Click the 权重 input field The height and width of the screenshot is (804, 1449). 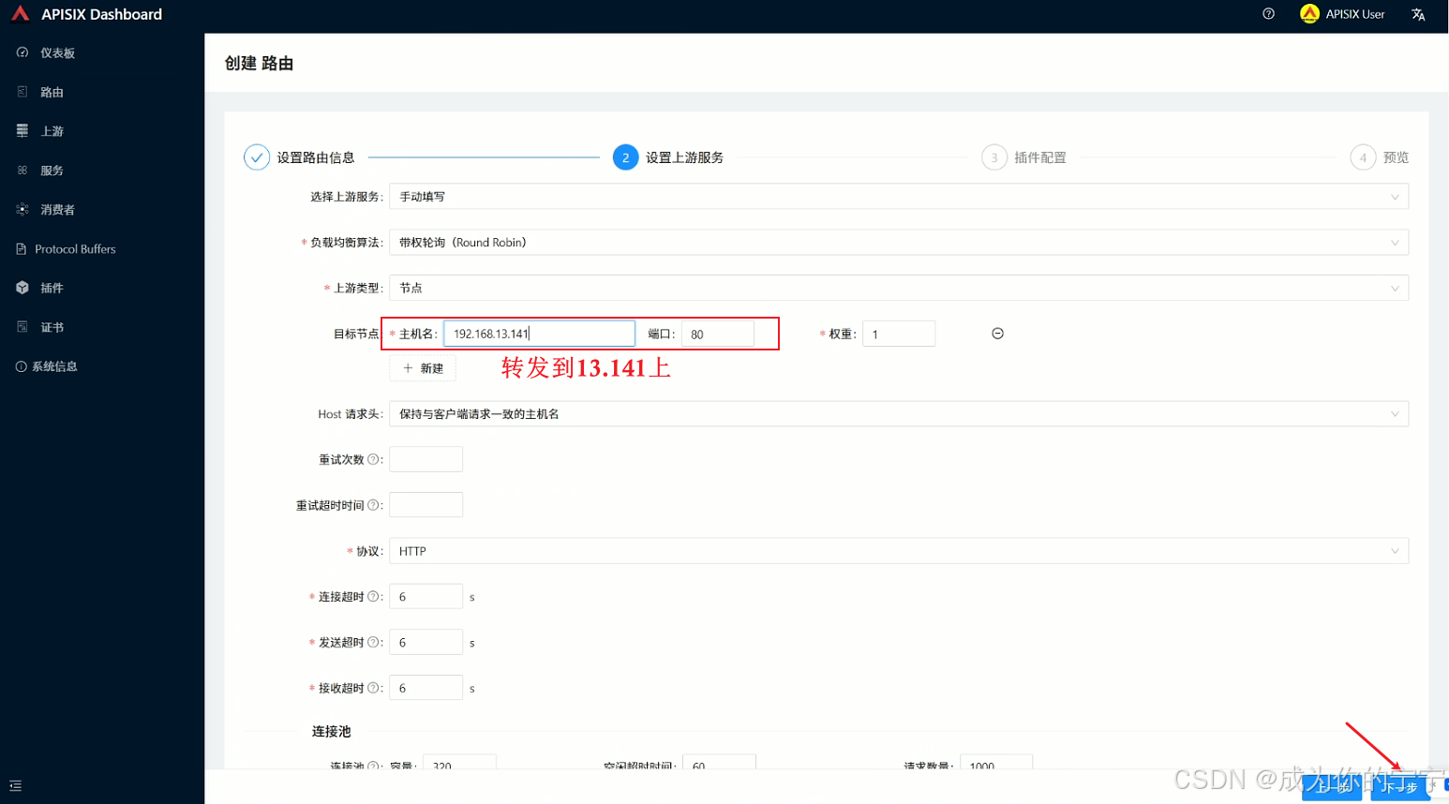899,334
